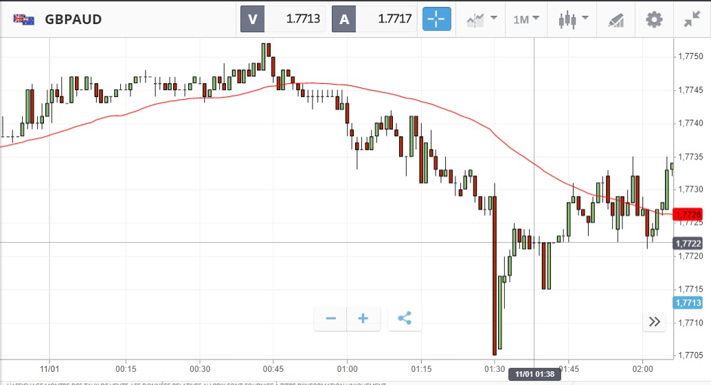Viewport: 711px width, 385px height.
Task: Click the collapse/exit fullscreen arrows icon
Action: (x=692, y=19)
